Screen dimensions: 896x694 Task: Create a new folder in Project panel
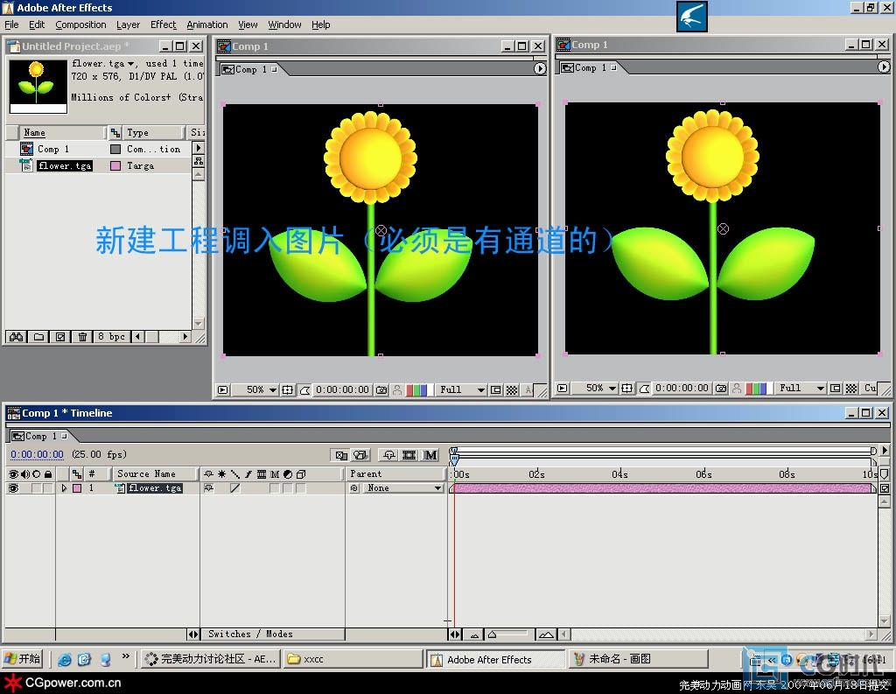tap(38, 337)
